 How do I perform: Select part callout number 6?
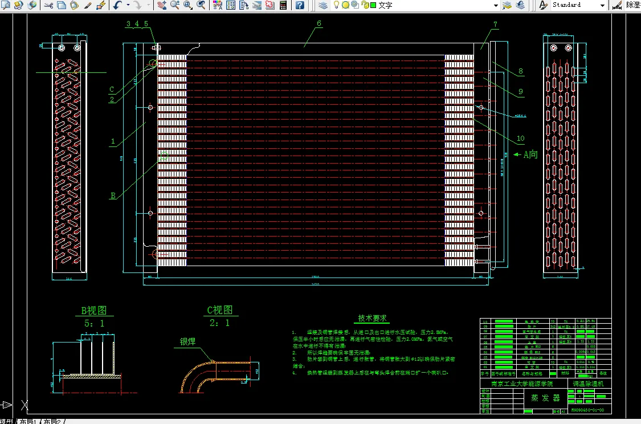319,23
